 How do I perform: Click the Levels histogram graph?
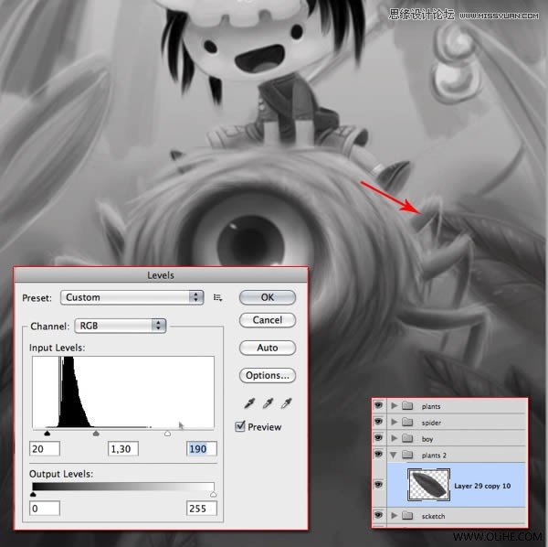click(x=123, y=392)
